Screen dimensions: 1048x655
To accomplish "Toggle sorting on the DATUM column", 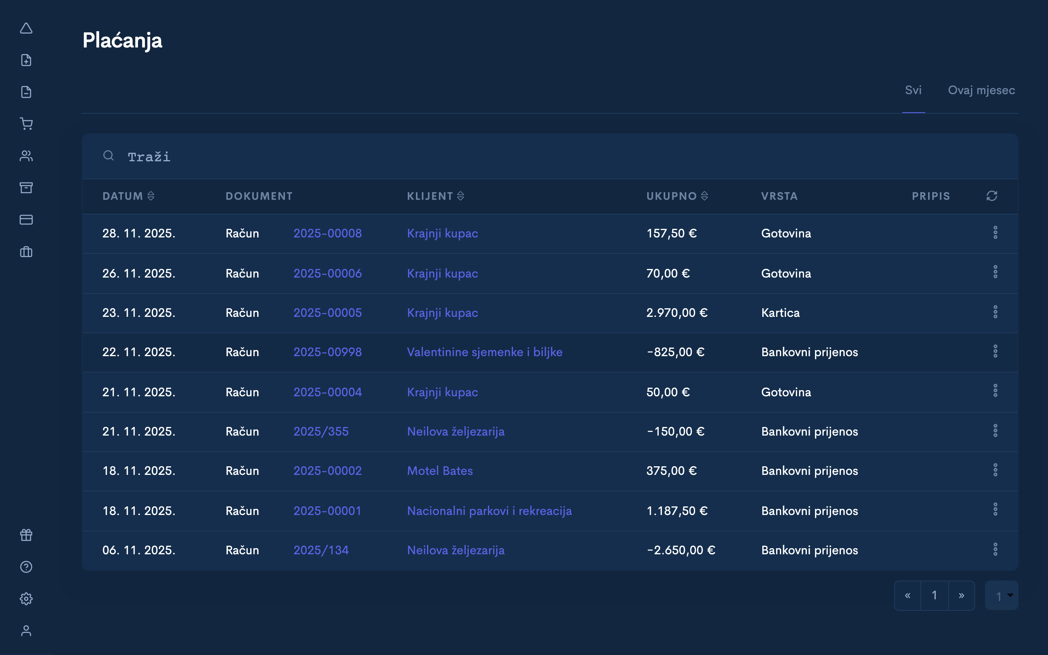I will (x=151, y=196).
